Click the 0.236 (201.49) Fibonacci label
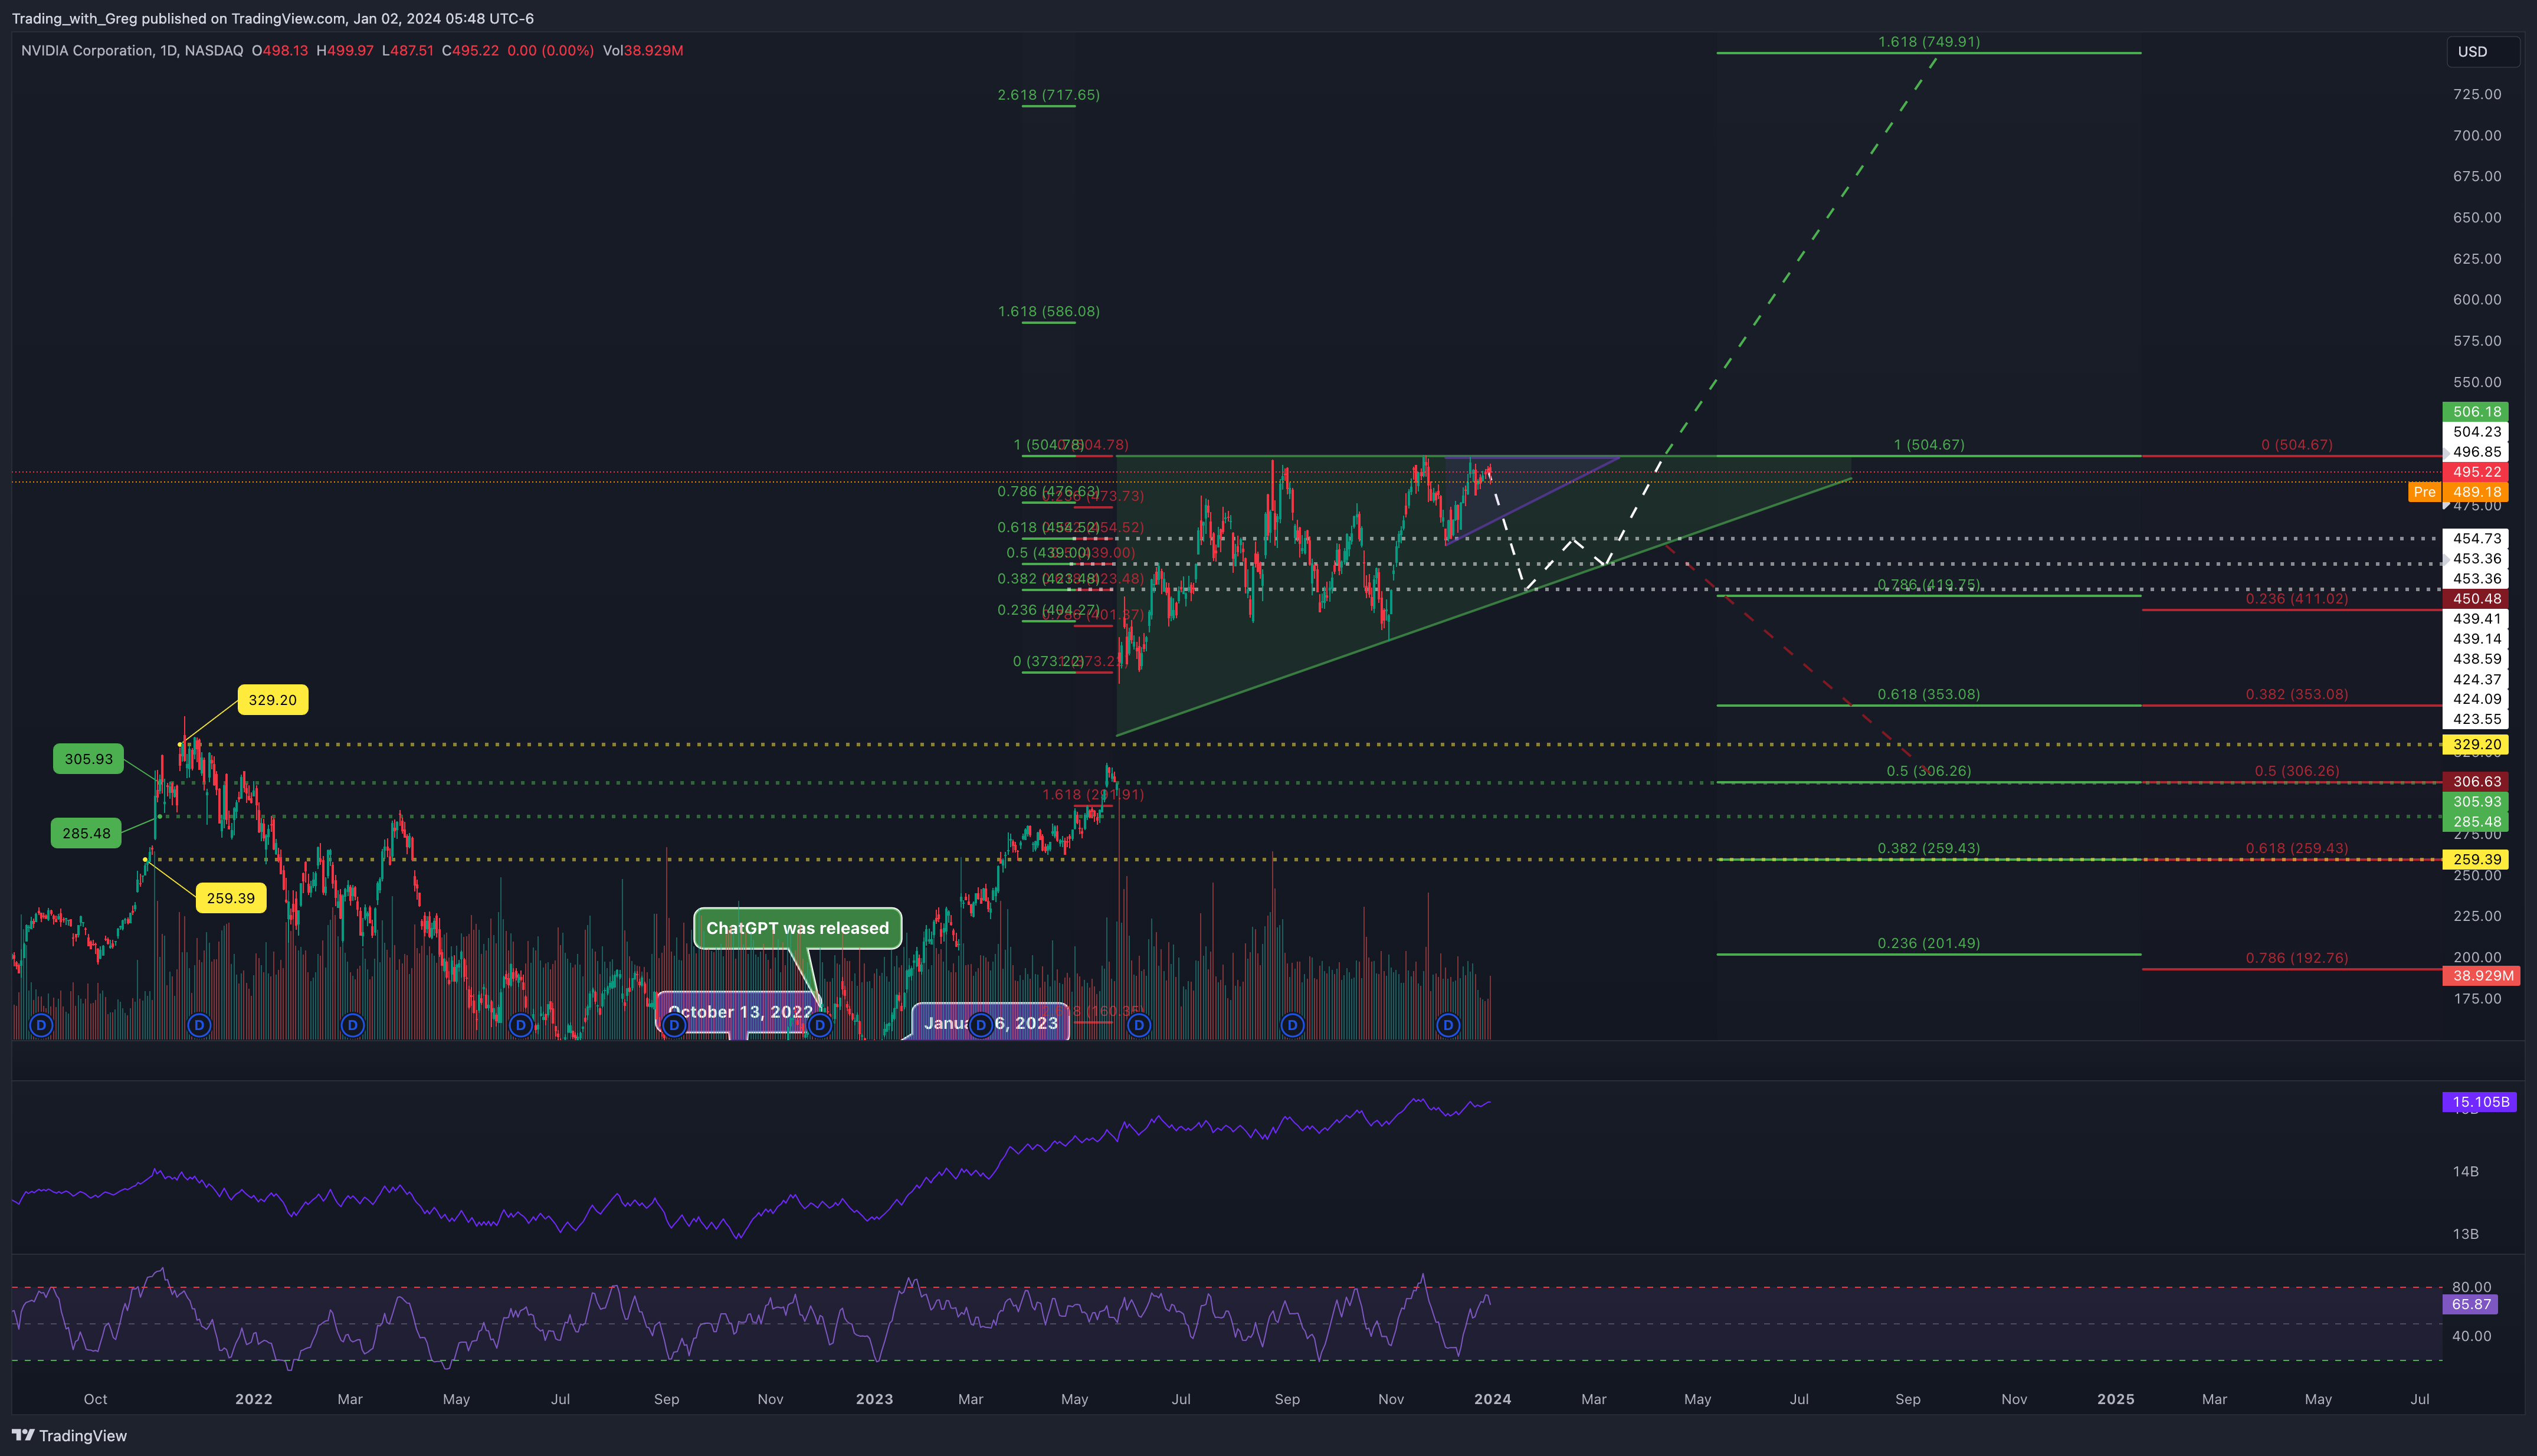The height and width of the screenshot is (1456, 2537). [x=1929, y=943]
